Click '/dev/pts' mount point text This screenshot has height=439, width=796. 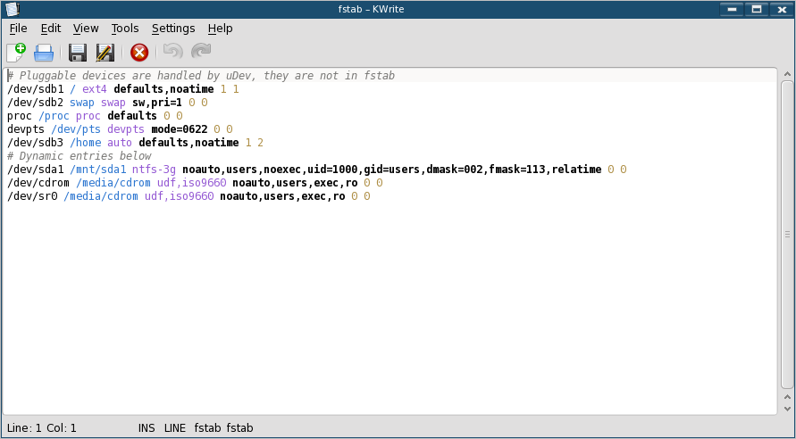click(x=76, y=129)
